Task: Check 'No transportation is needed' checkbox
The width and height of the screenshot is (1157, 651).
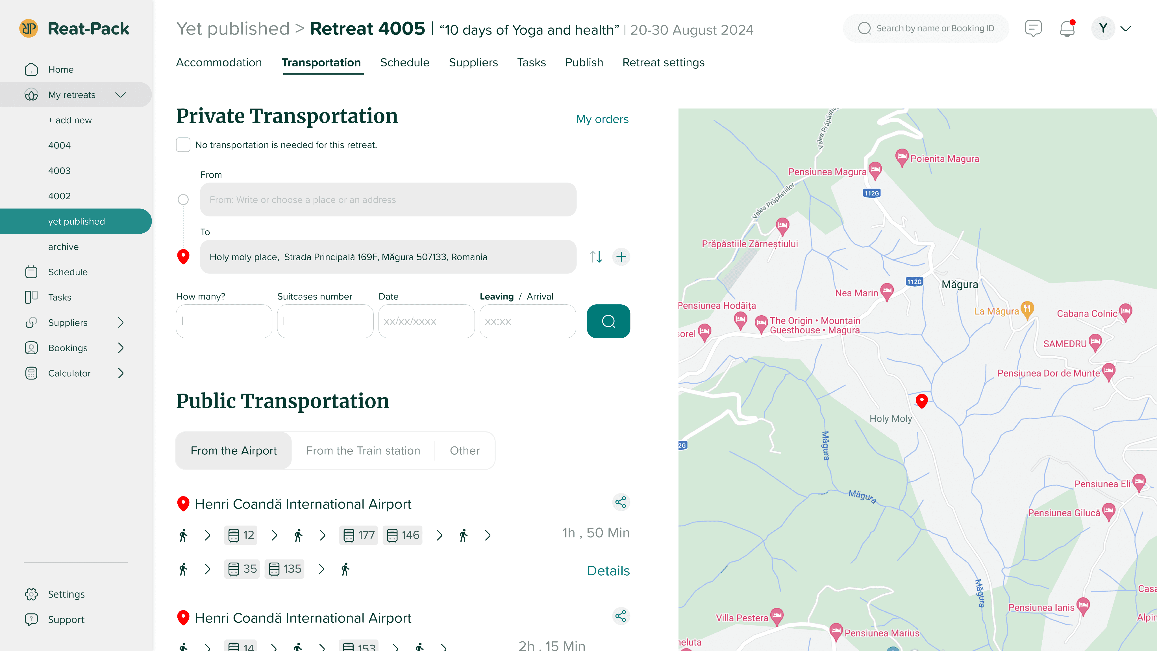Action: coord(183,145)
